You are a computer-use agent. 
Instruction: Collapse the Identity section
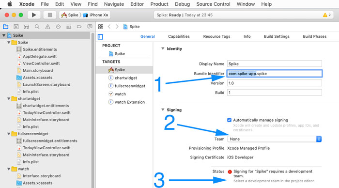(163, 48)
